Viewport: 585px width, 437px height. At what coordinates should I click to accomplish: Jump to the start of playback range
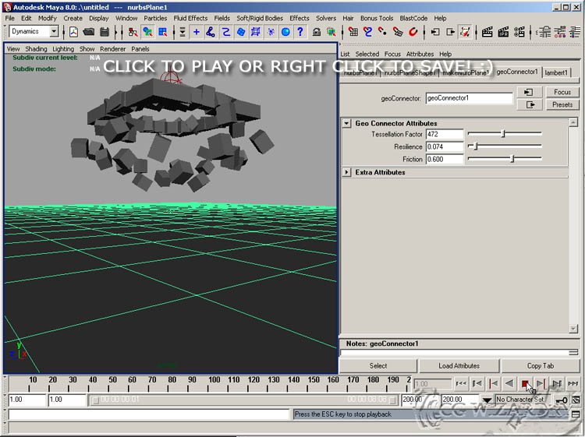click(461, 384)
